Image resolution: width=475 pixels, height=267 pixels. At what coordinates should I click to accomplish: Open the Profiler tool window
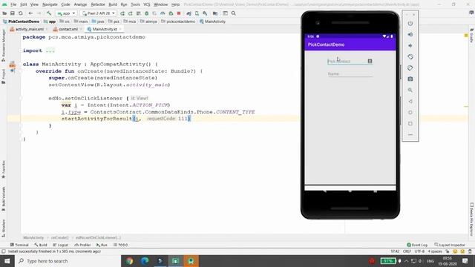(82, 245)
